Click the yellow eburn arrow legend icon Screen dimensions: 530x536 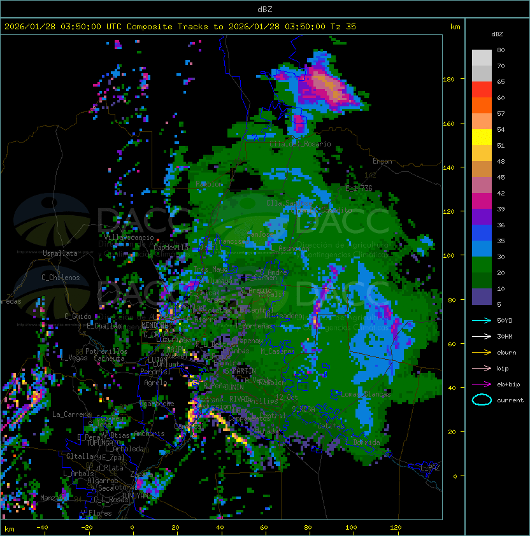coord(482,353)
